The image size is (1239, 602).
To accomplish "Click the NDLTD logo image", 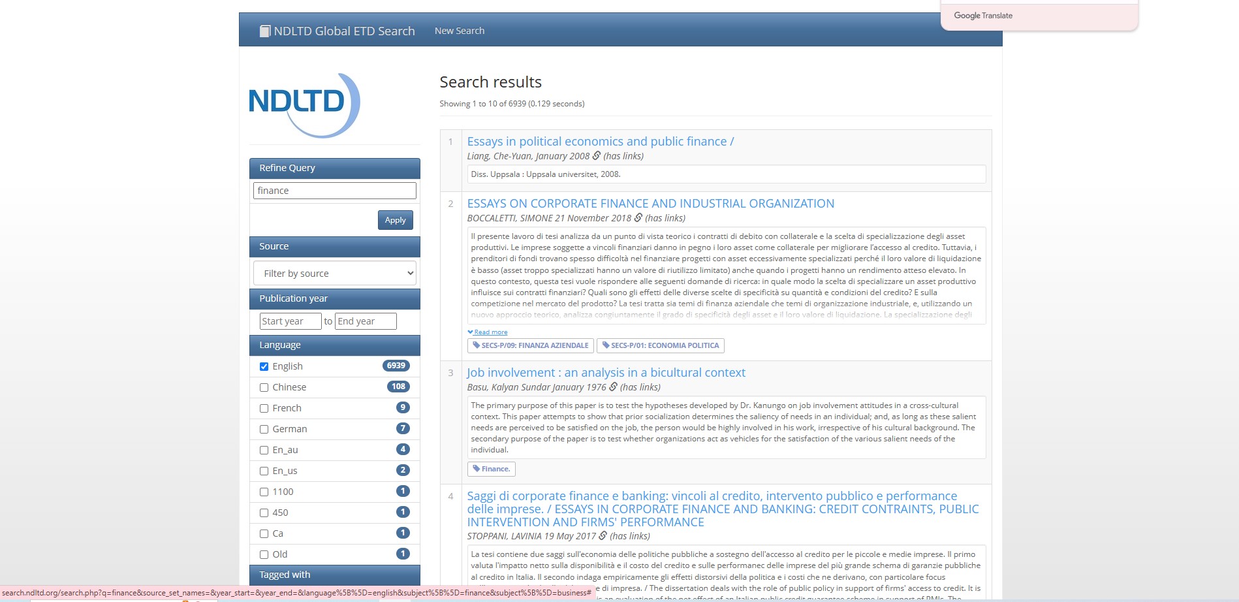I will click(x=304, y=104).
